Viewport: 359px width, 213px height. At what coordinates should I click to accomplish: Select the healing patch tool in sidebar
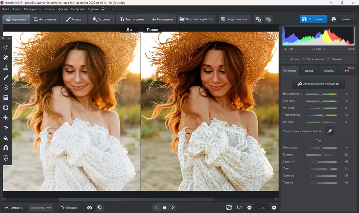(x=6, y=57)
